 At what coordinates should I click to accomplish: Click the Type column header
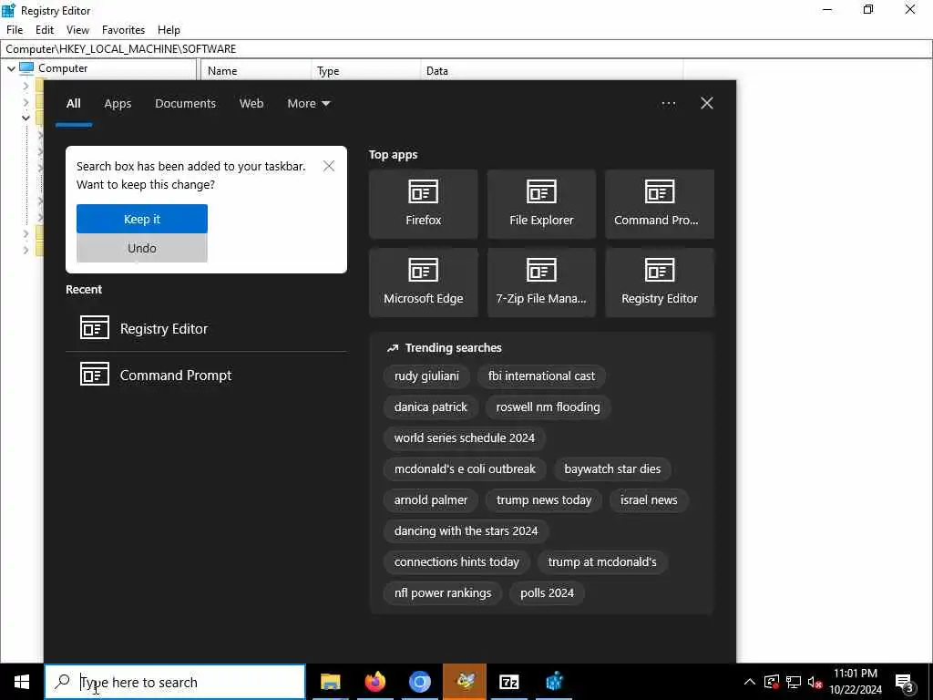click(366, 71)
